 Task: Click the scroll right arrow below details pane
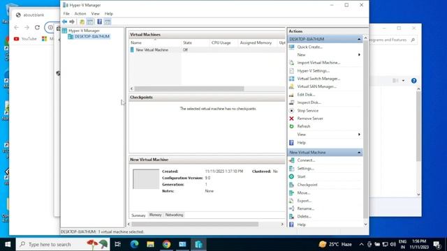[282, 225]
